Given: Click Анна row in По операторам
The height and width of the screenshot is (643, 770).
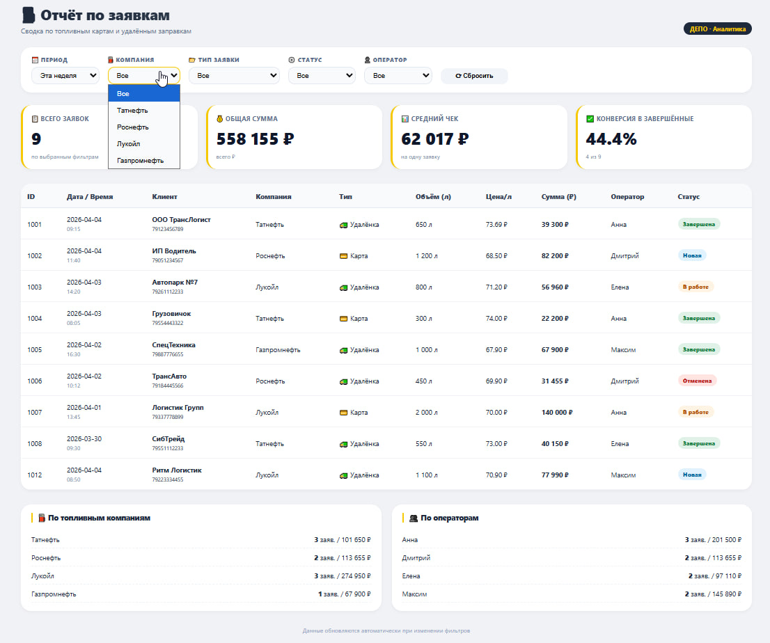Looking at the screenshot, I should pos(572,540).
